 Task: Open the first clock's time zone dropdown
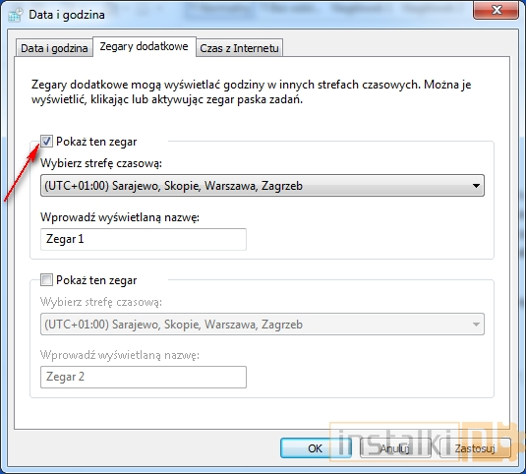[263, 186]
